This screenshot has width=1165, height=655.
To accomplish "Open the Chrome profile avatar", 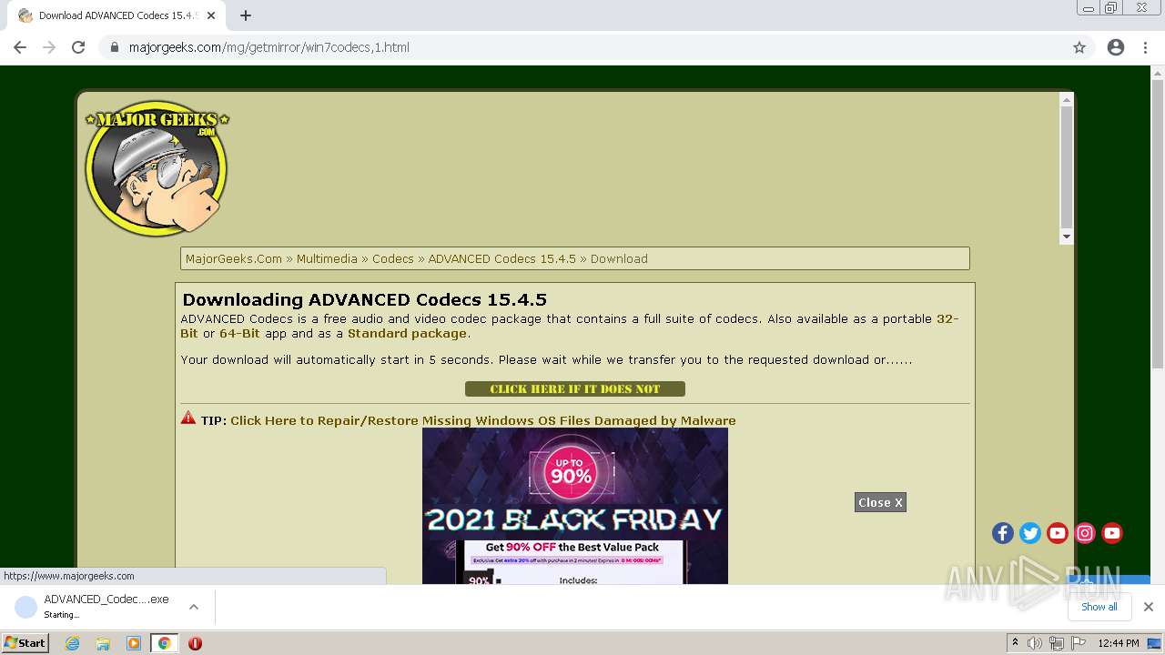I will 1116,47.
